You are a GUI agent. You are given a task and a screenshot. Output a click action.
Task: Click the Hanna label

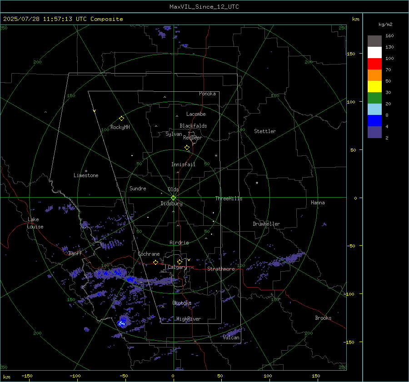(318, 203)
